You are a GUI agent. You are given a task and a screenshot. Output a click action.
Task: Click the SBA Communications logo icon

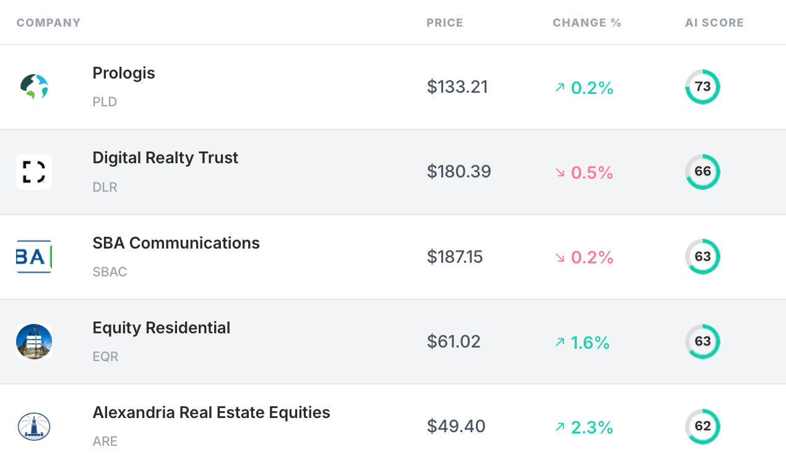point(34,257)
